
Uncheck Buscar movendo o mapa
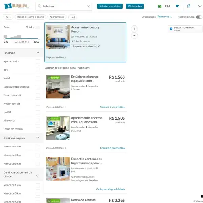tap(171, 29)
